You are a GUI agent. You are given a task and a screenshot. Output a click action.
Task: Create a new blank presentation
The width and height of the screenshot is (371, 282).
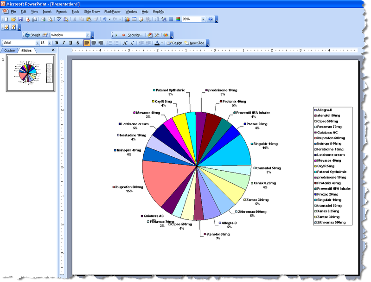(6, 19)
